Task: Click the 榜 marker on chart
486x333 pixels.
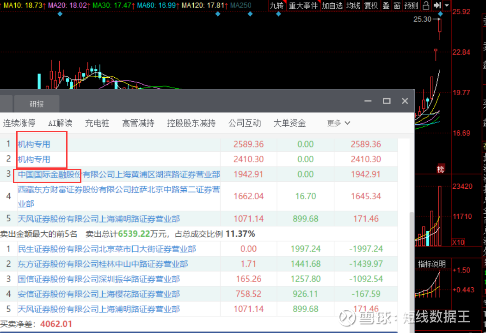Action: tap(440, 169)
